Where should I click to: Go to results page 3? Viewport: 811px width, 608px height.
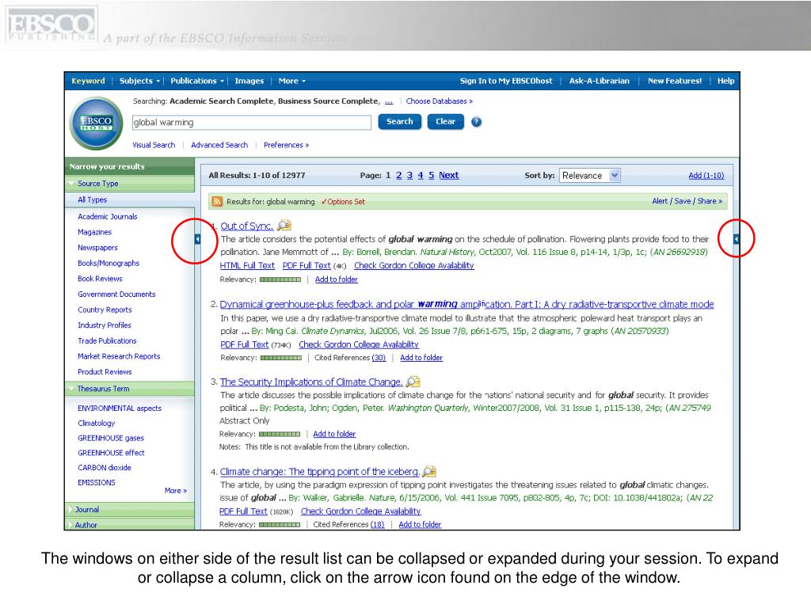(409, 175)
